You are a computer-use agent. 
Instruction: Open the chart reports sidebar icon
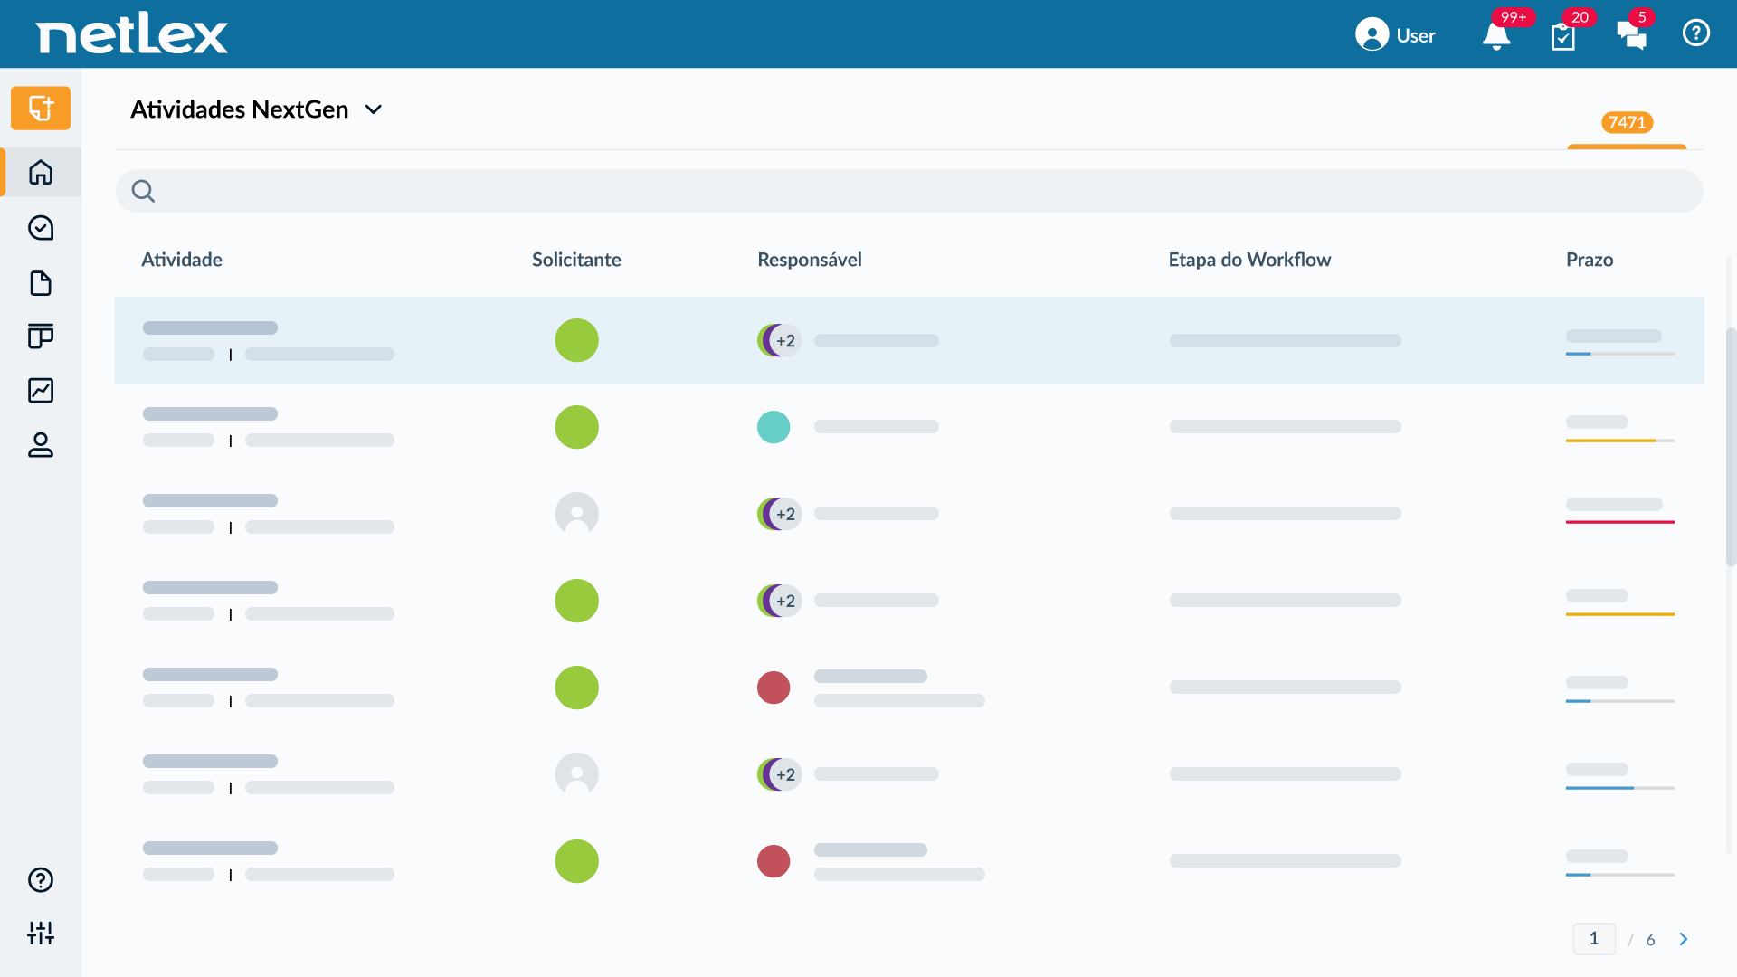[x=41, y=391]
